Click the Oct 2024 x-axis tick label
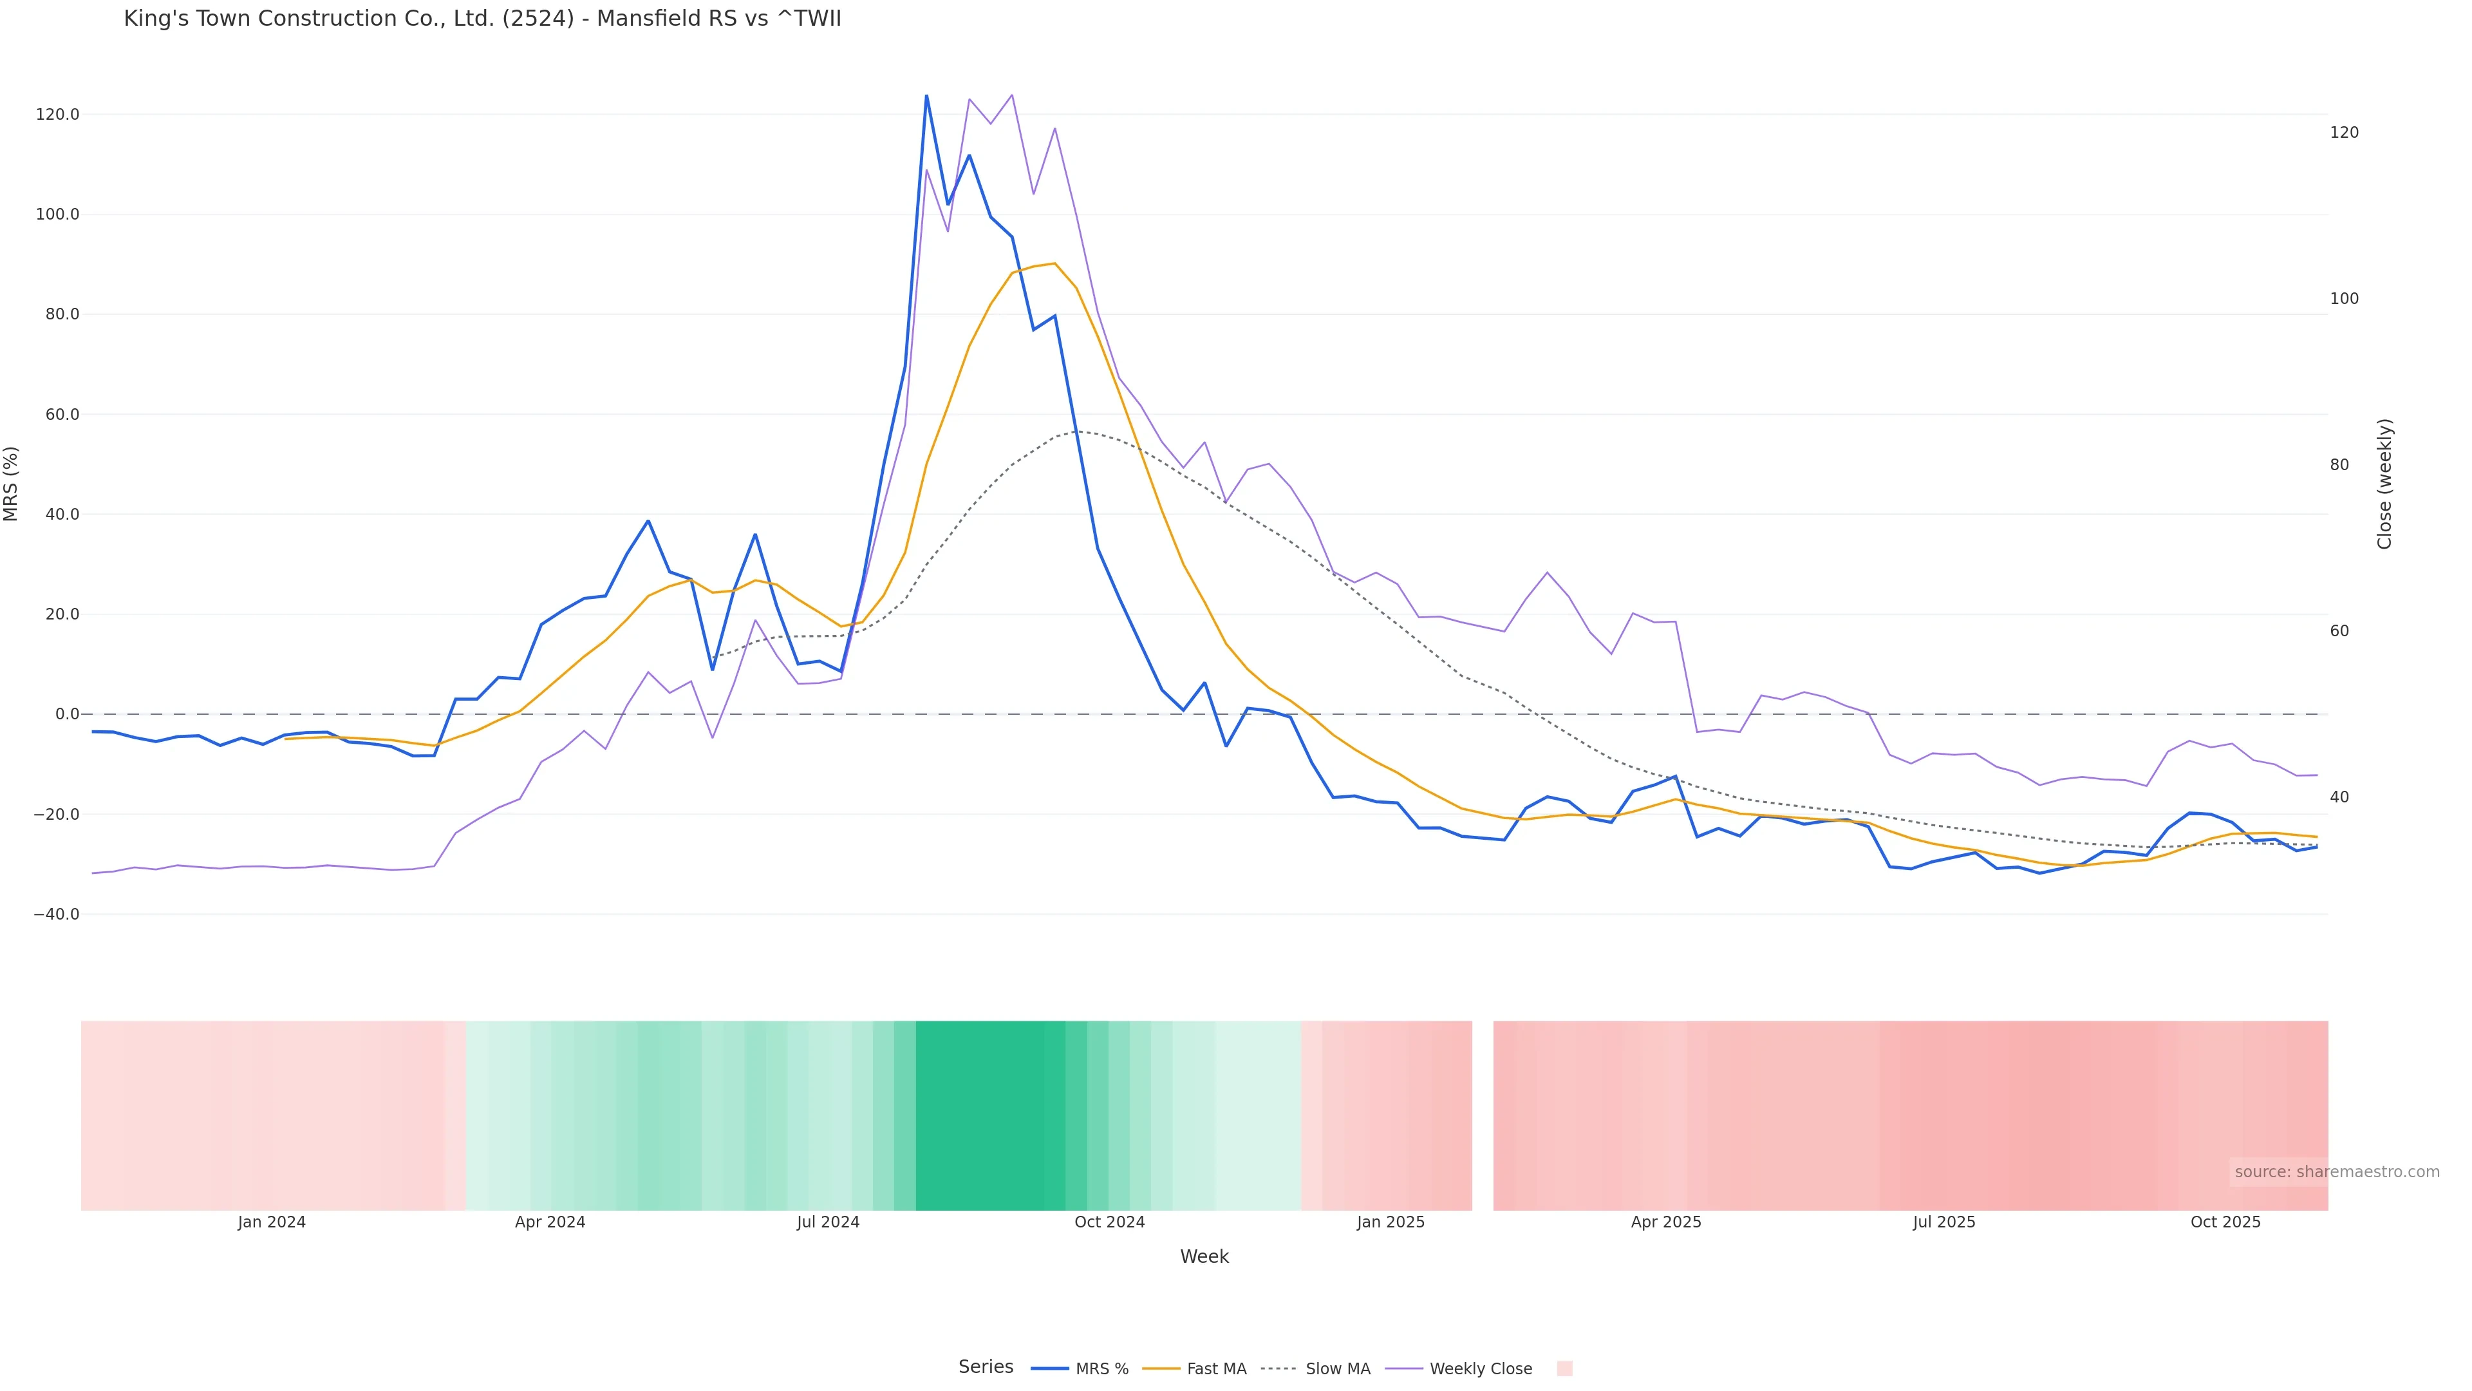The image size is (2472, 1391). [1109, 1222]
